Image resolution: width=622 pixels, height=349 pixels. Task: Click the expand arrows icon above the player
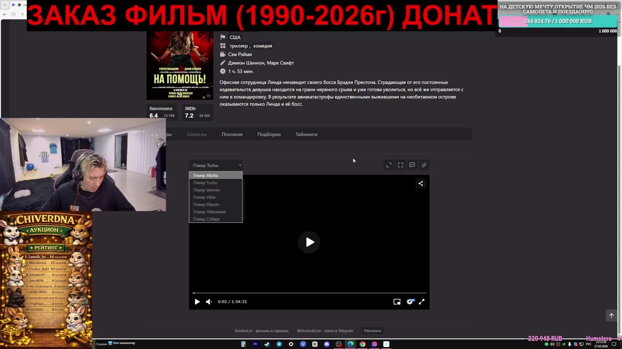[389, 165]
